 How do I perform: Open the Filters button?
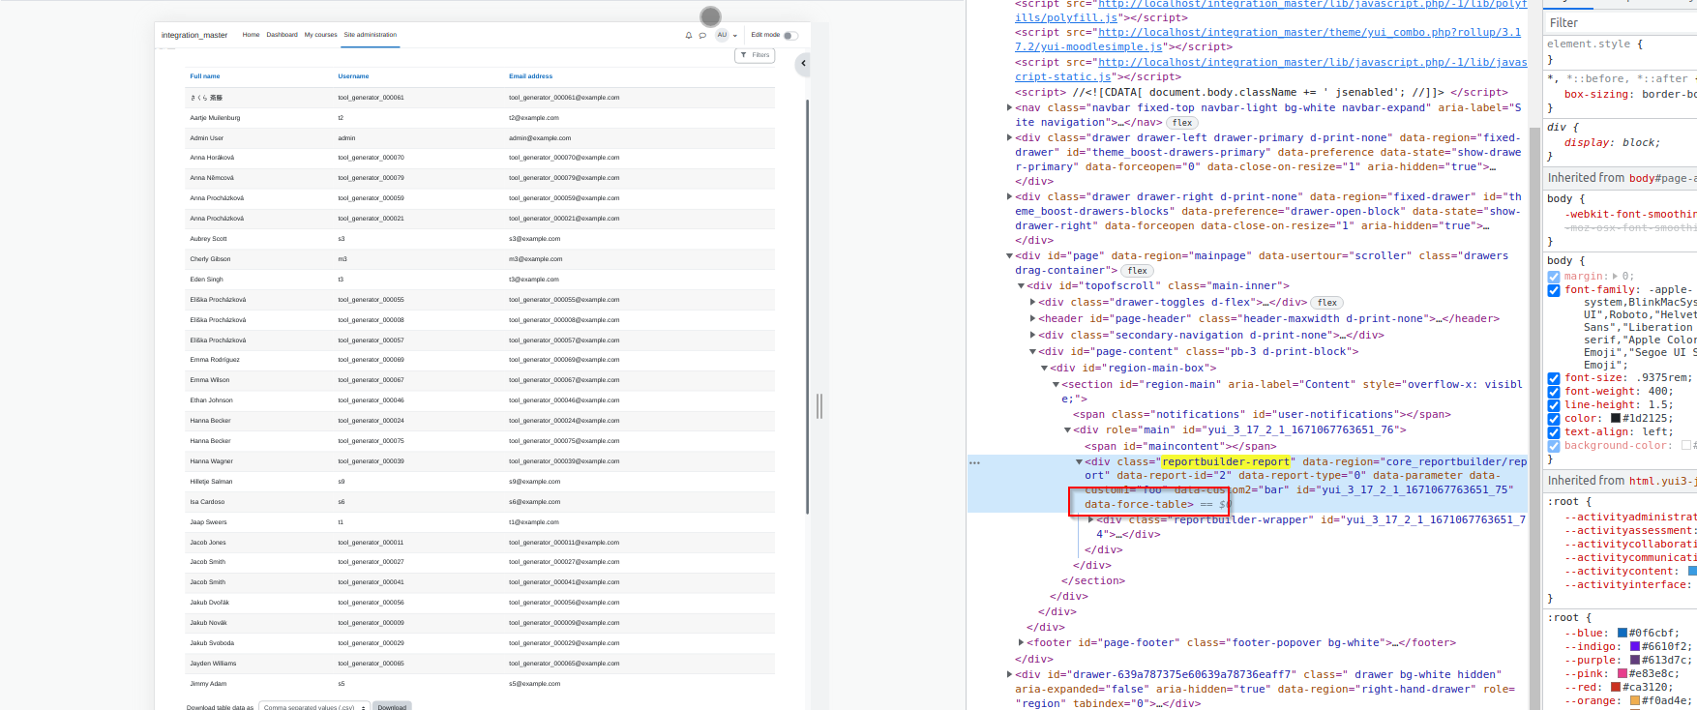[x=756, y=55]
